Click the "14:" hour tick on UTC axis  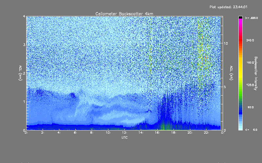point(141,133)
